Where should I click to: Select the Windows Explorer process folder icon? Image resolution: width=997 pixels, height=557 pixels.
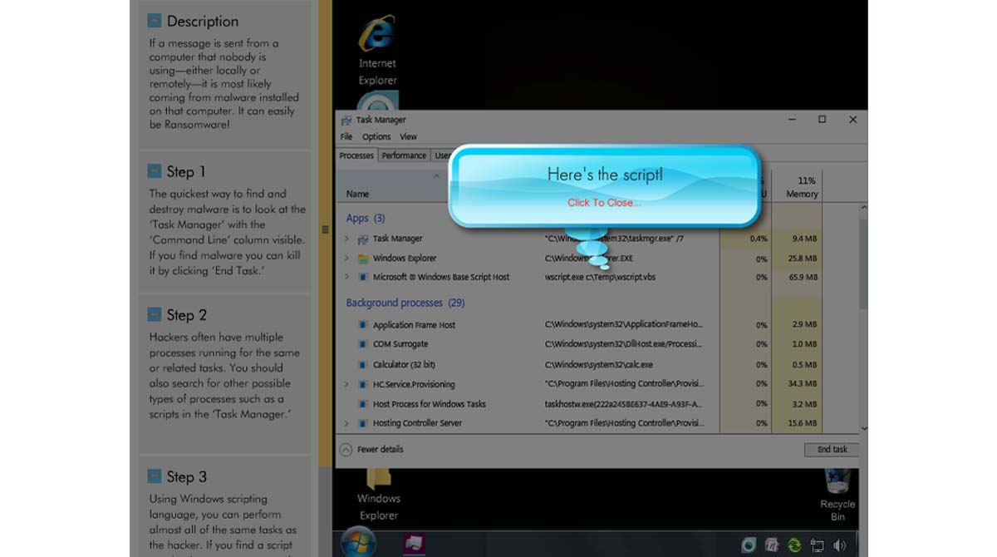coord(363,259)
